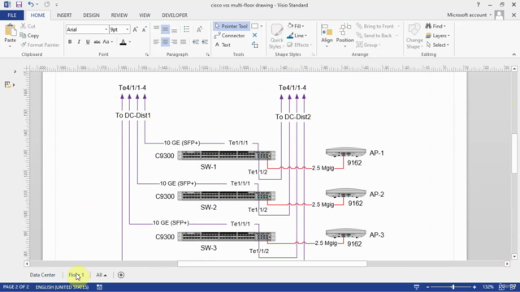The image size is (520, 292).
Task: Paste from the clipboard
Action: point(10,36)
